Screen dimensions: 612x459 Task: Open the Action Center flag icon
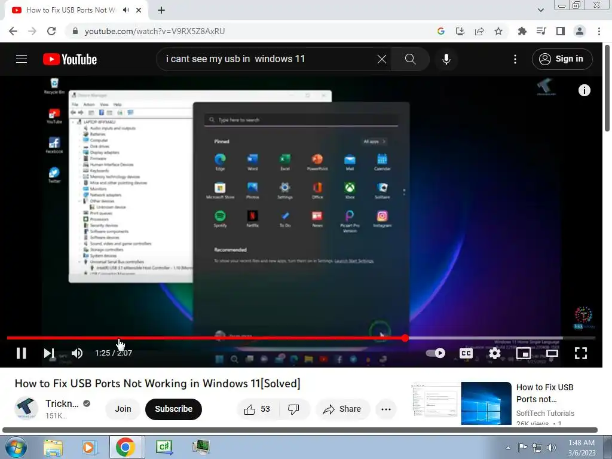[522, 448]
